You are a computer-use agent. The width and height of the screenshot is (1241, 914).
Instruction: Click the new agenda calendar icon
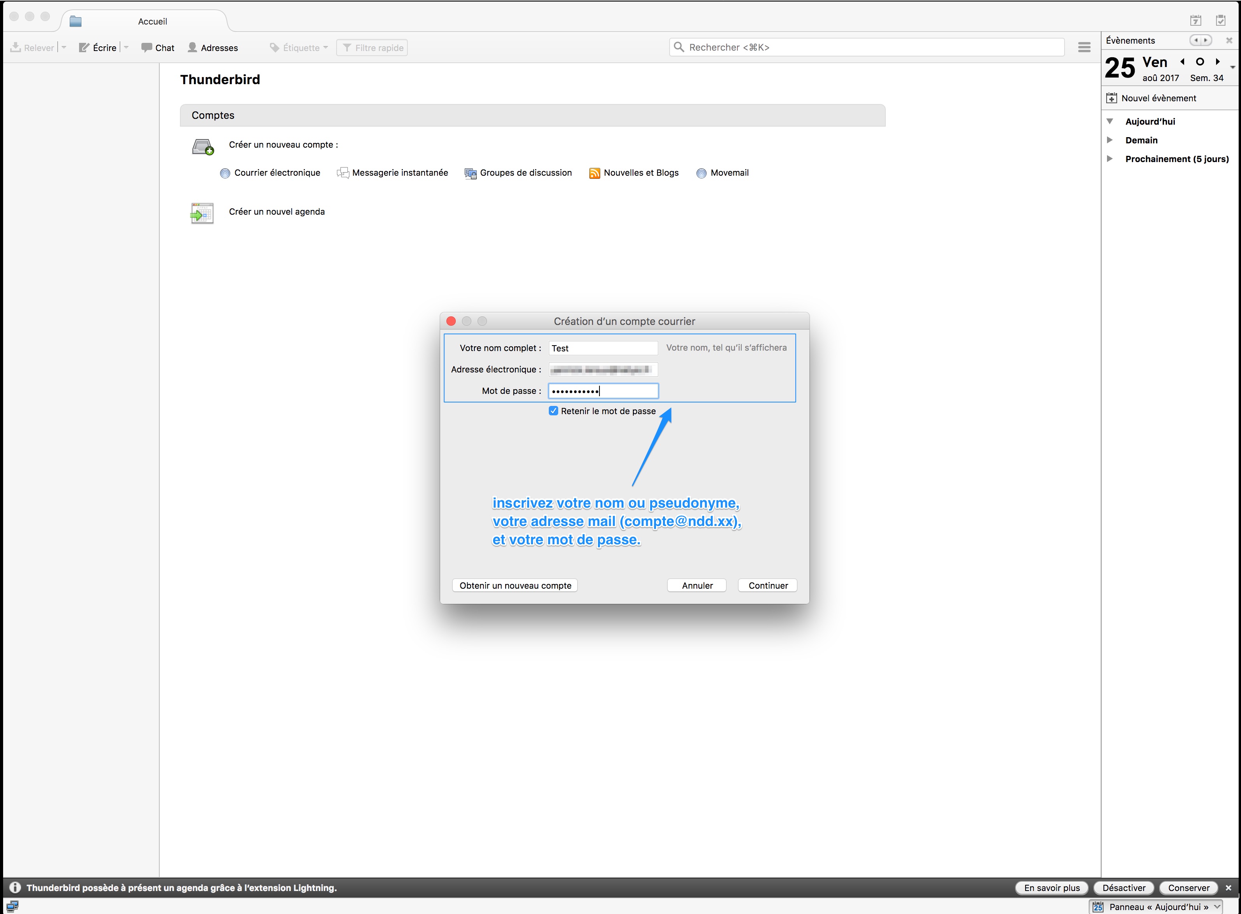click(202, 213)
